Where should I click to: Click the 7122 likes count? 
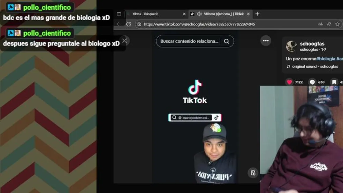(x=299, y=82)
